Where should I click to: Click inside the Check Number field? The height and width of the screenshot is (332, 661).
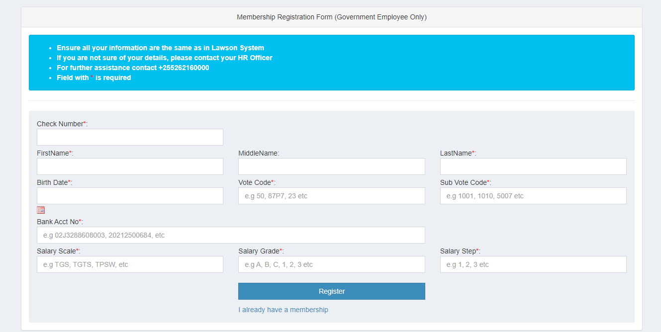point(129,137)
